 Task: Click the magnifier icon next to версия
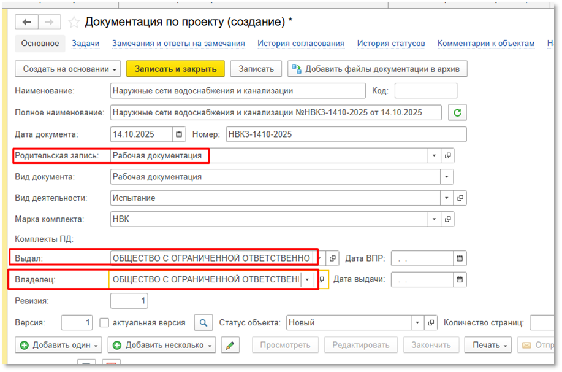203,322
